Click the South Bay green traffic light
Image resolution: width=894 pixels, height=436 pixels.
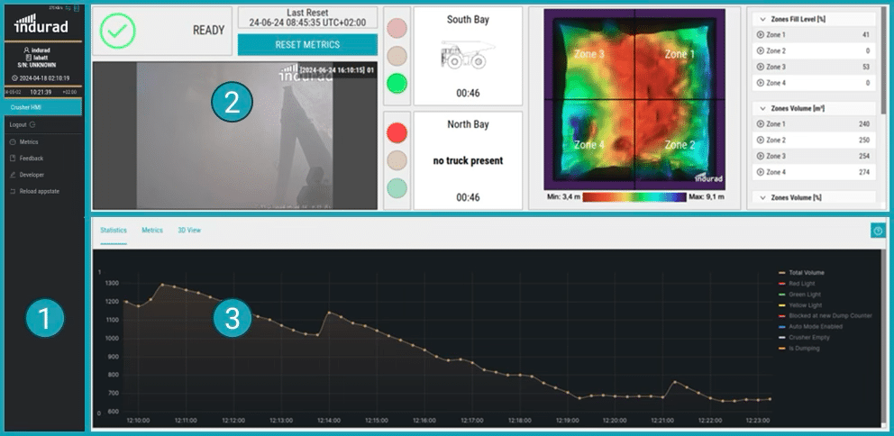click(397, 83)
